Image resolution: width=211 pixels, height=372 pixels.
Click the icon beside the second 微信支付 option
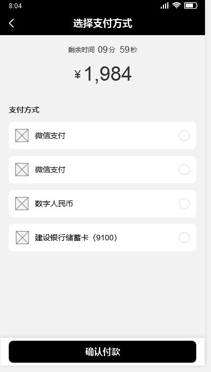tap(22, 170)
